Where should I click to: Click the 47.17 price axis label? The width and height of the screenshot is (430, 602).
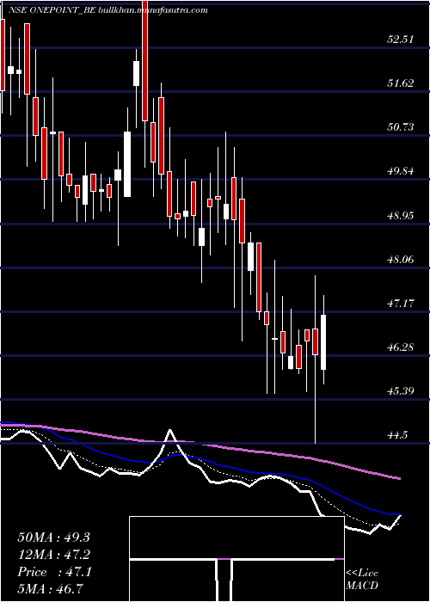point(401,304)
